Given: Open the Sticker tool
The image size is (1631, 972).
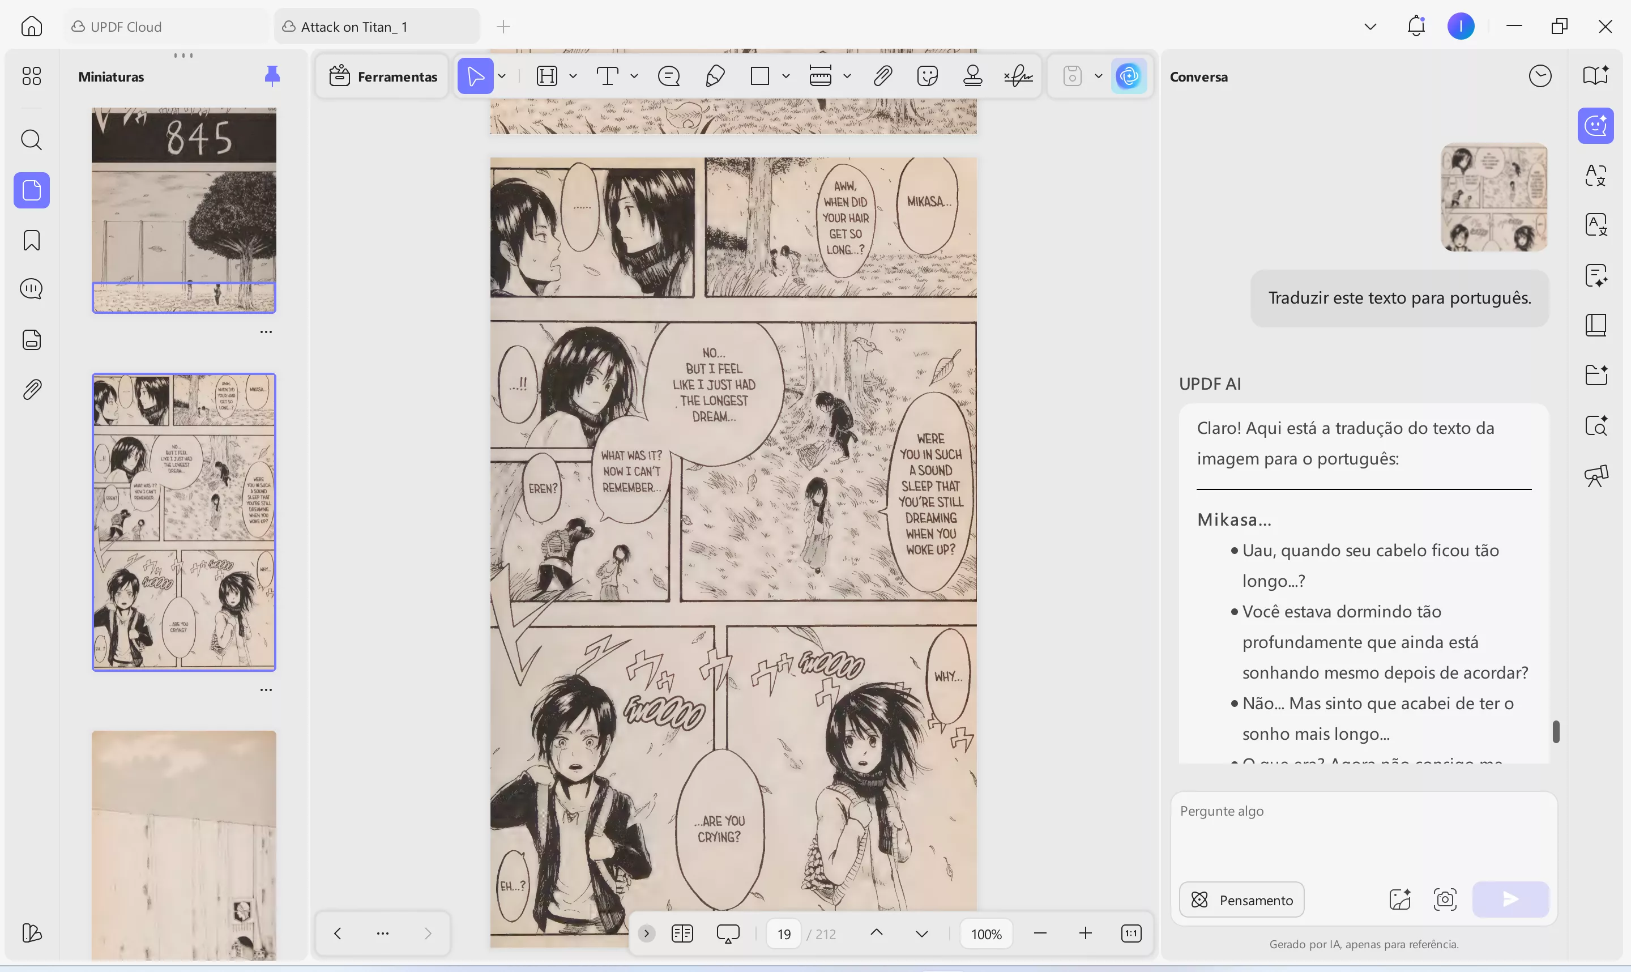Looking at the screenshot, I should click(927, 75).
